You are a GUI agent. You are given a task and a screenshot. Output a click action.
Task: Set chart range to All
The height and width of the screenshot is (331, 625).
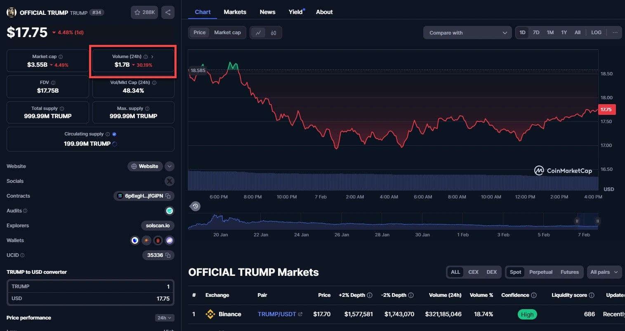(578, 33)
